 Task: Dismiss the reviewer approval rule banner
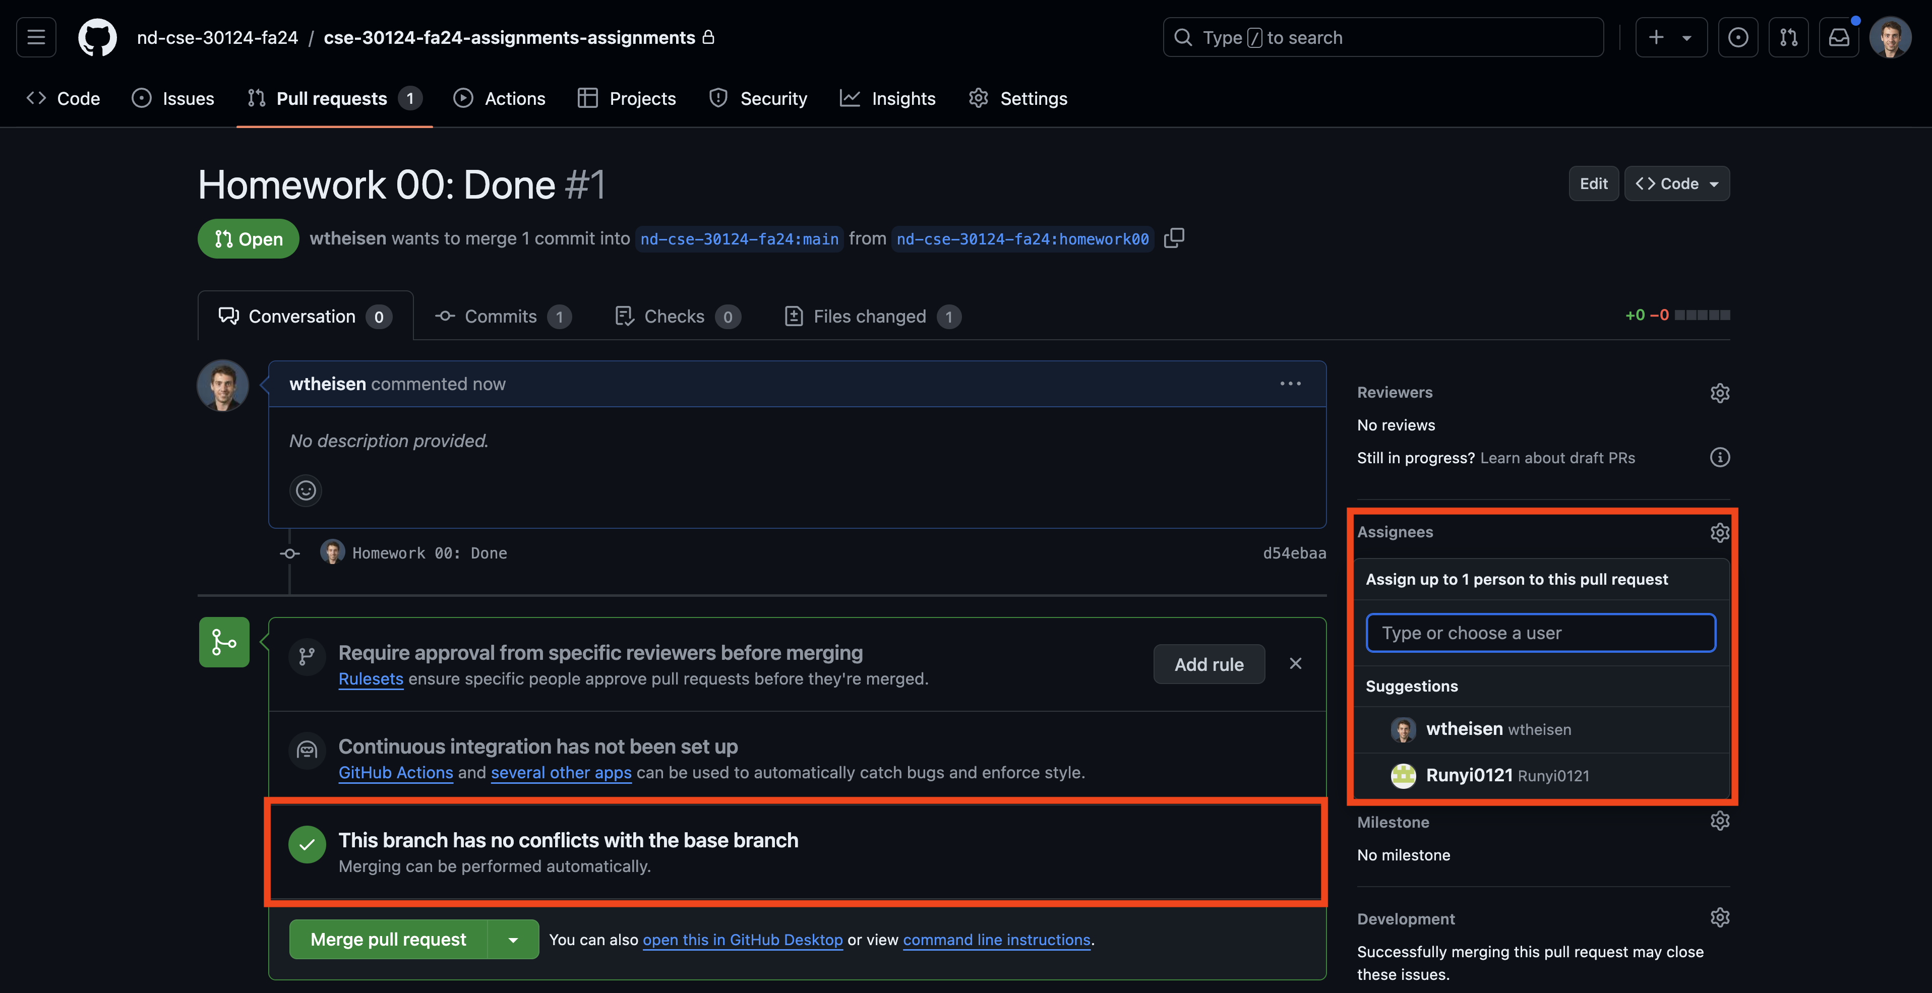1295,664
